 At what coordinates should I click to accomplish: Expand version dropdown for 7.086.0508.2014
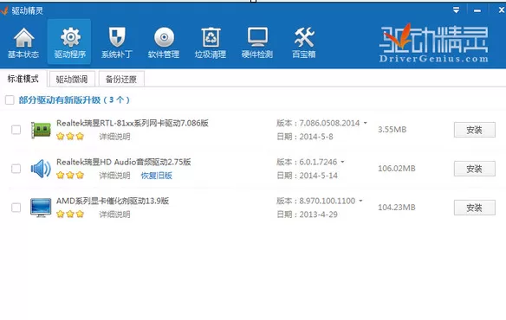click(366, 123)
